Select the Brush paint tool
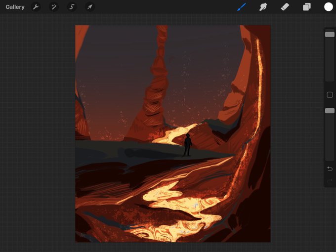336x252 pixels. coord(242,7)
